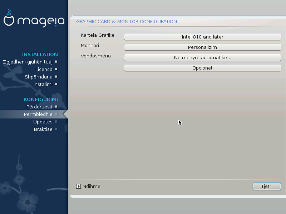This screenshot has height=214, width=286.
Task: Click the bullet next to Licenca
Action: [56, 69]
